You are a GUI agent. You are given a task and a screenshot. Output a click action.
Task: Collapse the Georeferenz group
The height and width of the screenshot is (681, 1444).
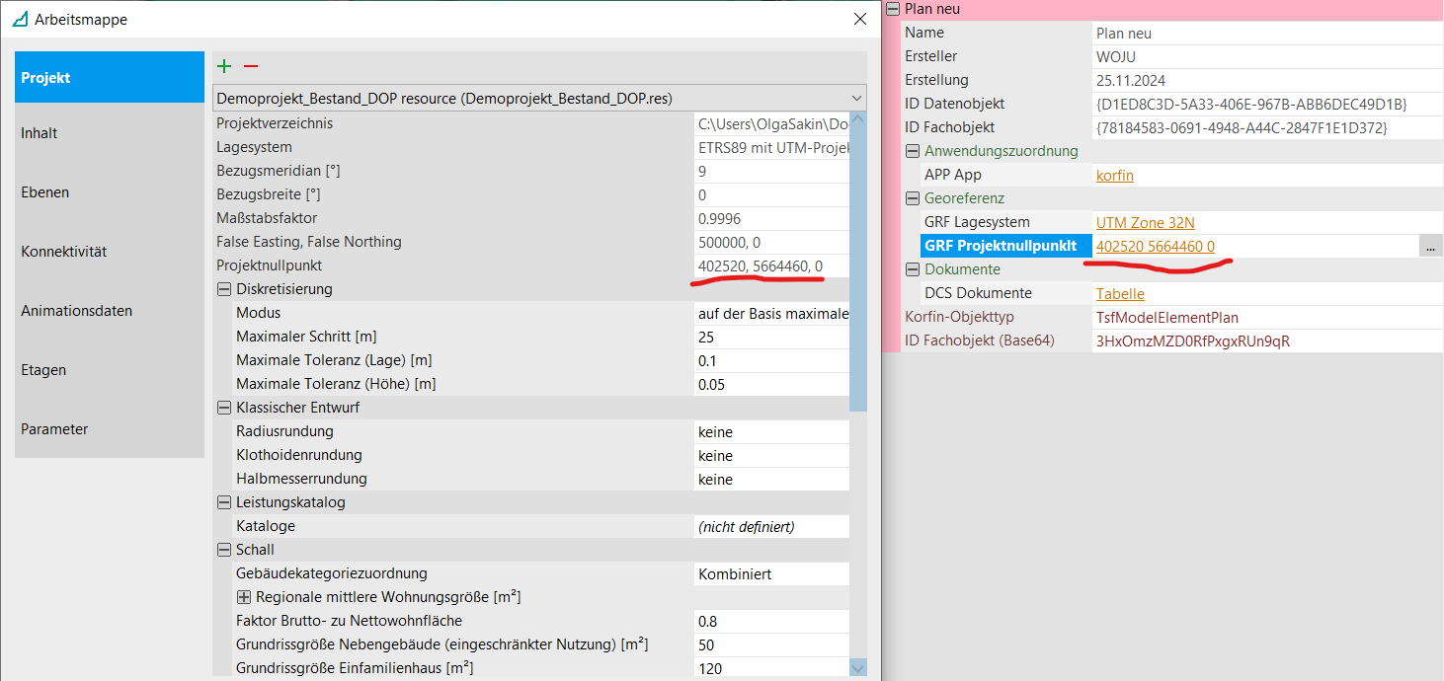pos(912,198)
